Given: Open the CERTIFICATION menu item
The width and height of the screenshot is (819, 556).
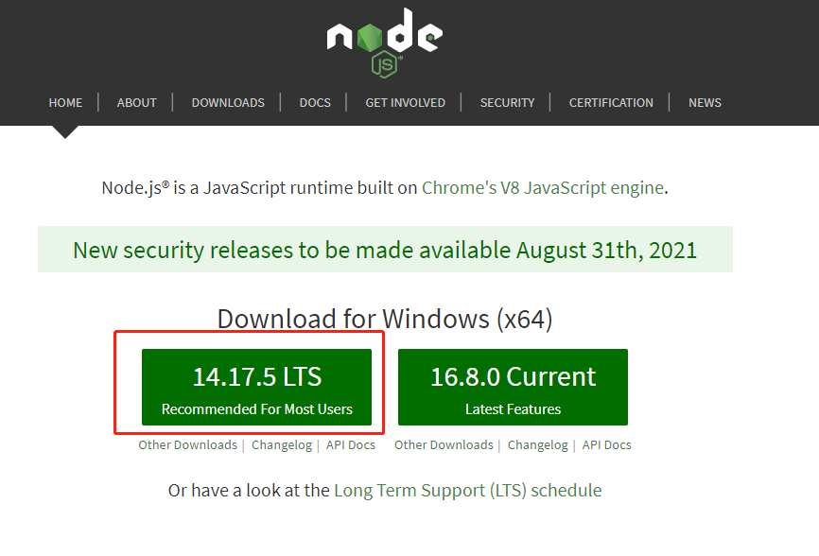Looking at the screenshot, I should coord(611,102).
